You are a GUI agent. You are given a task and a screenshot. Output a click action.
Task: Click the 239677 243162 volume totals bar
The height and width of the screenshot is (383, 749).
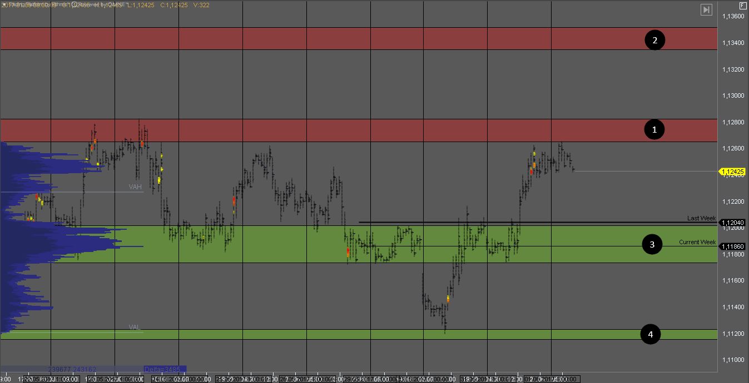(72, 369)
